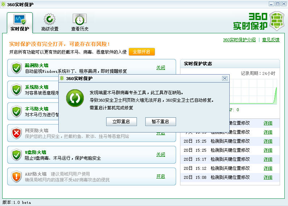Click 立即重启 in the dialog
The image size is (288, 206).
click(121, 122)
